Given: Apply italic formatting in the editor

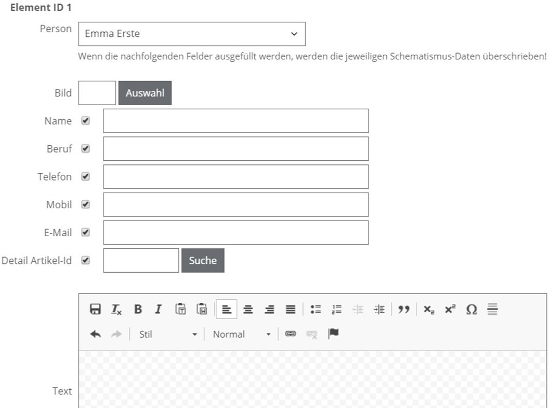Looking at the screenshot, I should (158, 310).
